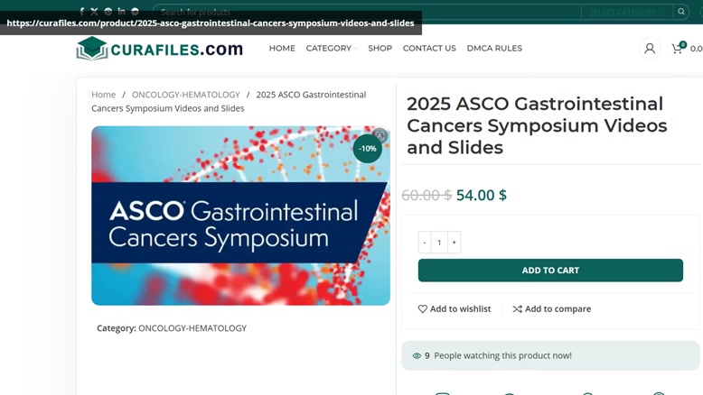The height and width of the screenshot is (395, 703).
Task: Open the shopping cart icon
Action: coord(677,49)
